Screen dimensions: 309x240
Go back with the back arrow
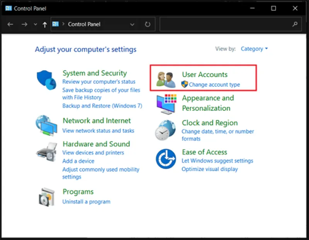tap(10, 24)
